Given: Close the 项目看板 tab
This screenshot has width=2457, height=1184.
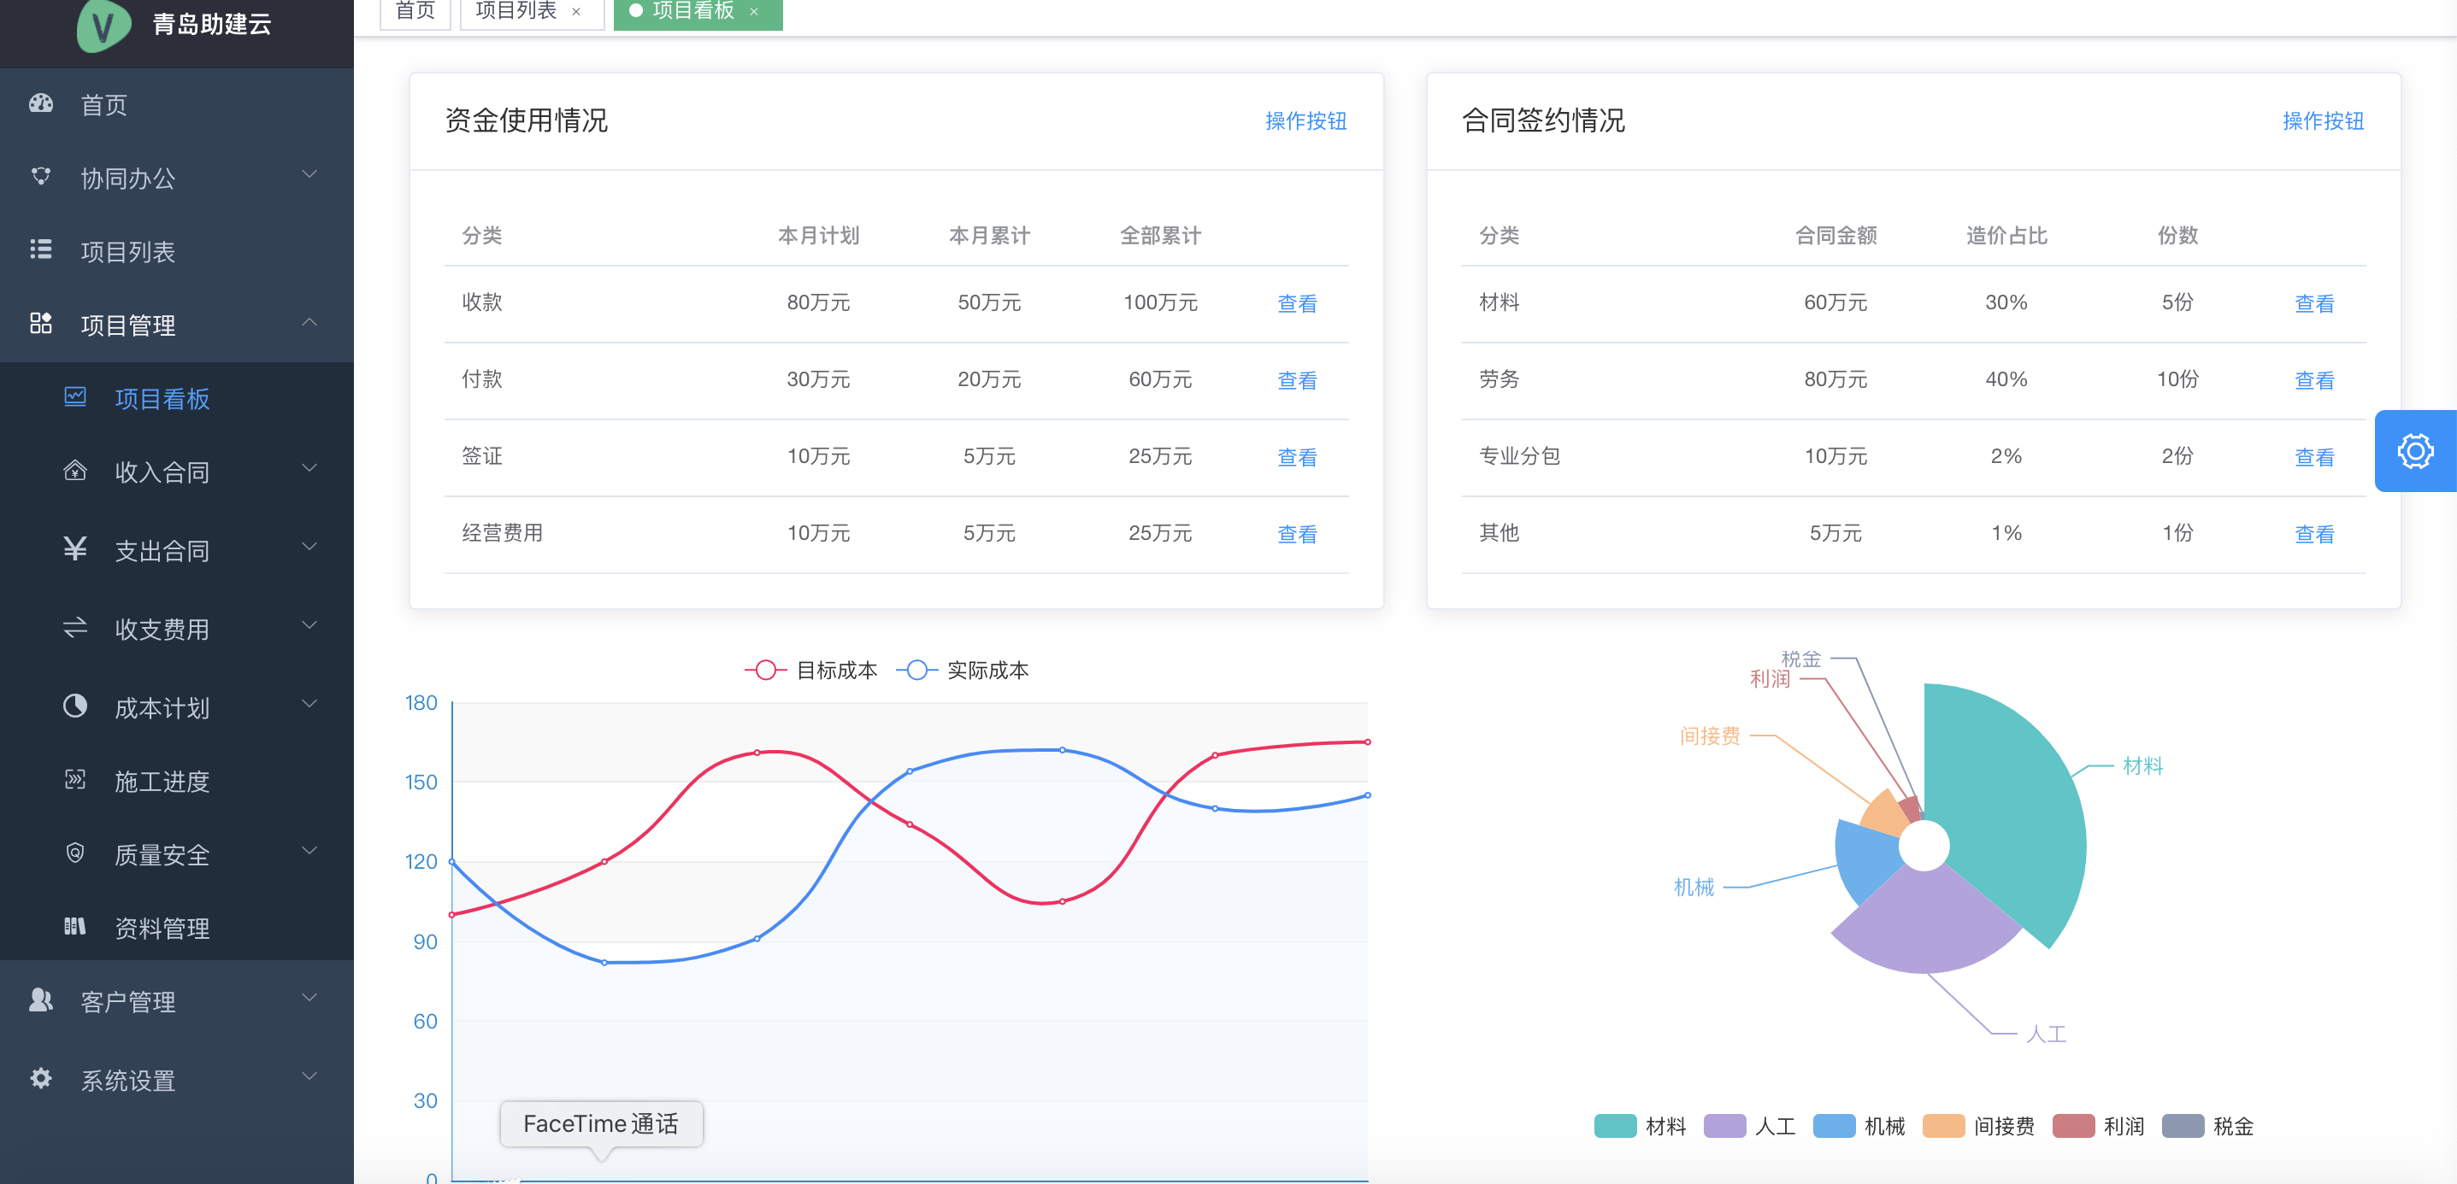Looking at the screenshot, I should [x=753, y=13].
